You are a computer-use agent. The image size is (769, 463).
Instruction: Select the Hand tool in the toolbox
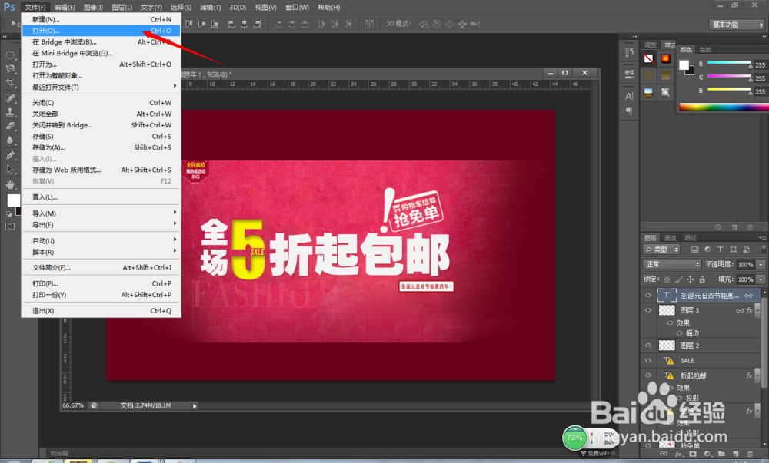(x=10, y=184)
